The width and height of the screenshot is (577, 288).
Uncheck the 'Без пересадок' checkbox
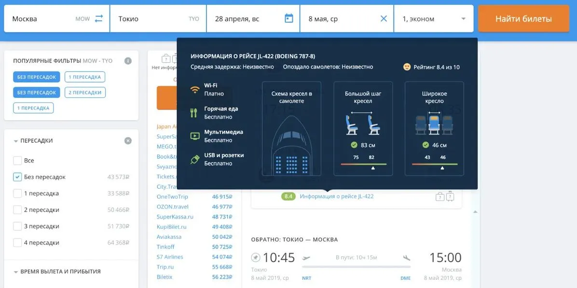(17, 177)
